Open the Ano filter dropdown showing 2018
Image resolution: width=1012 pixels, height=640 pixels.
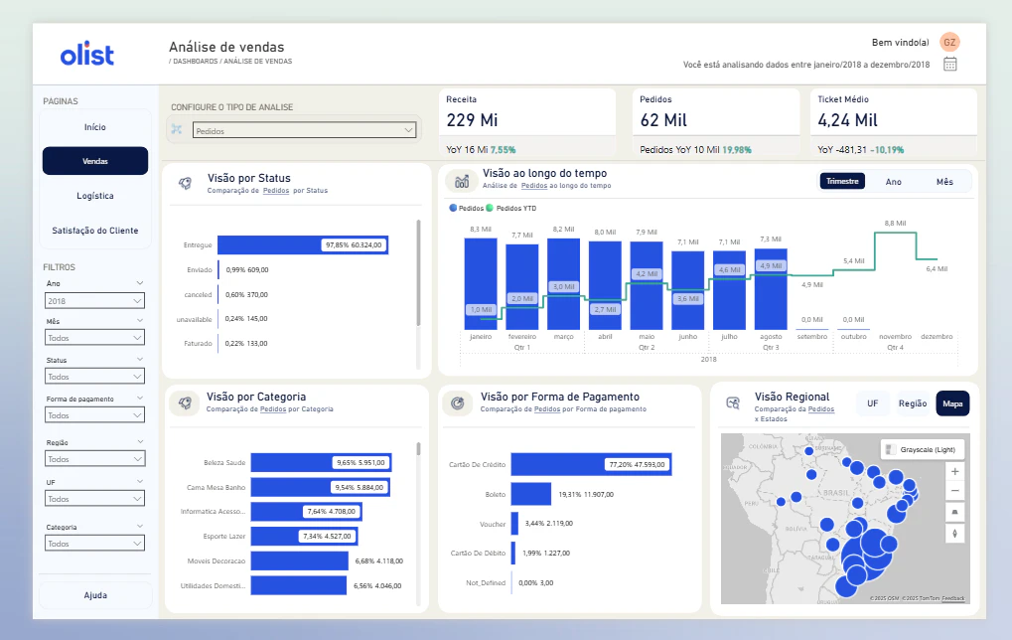pos(95,301)
